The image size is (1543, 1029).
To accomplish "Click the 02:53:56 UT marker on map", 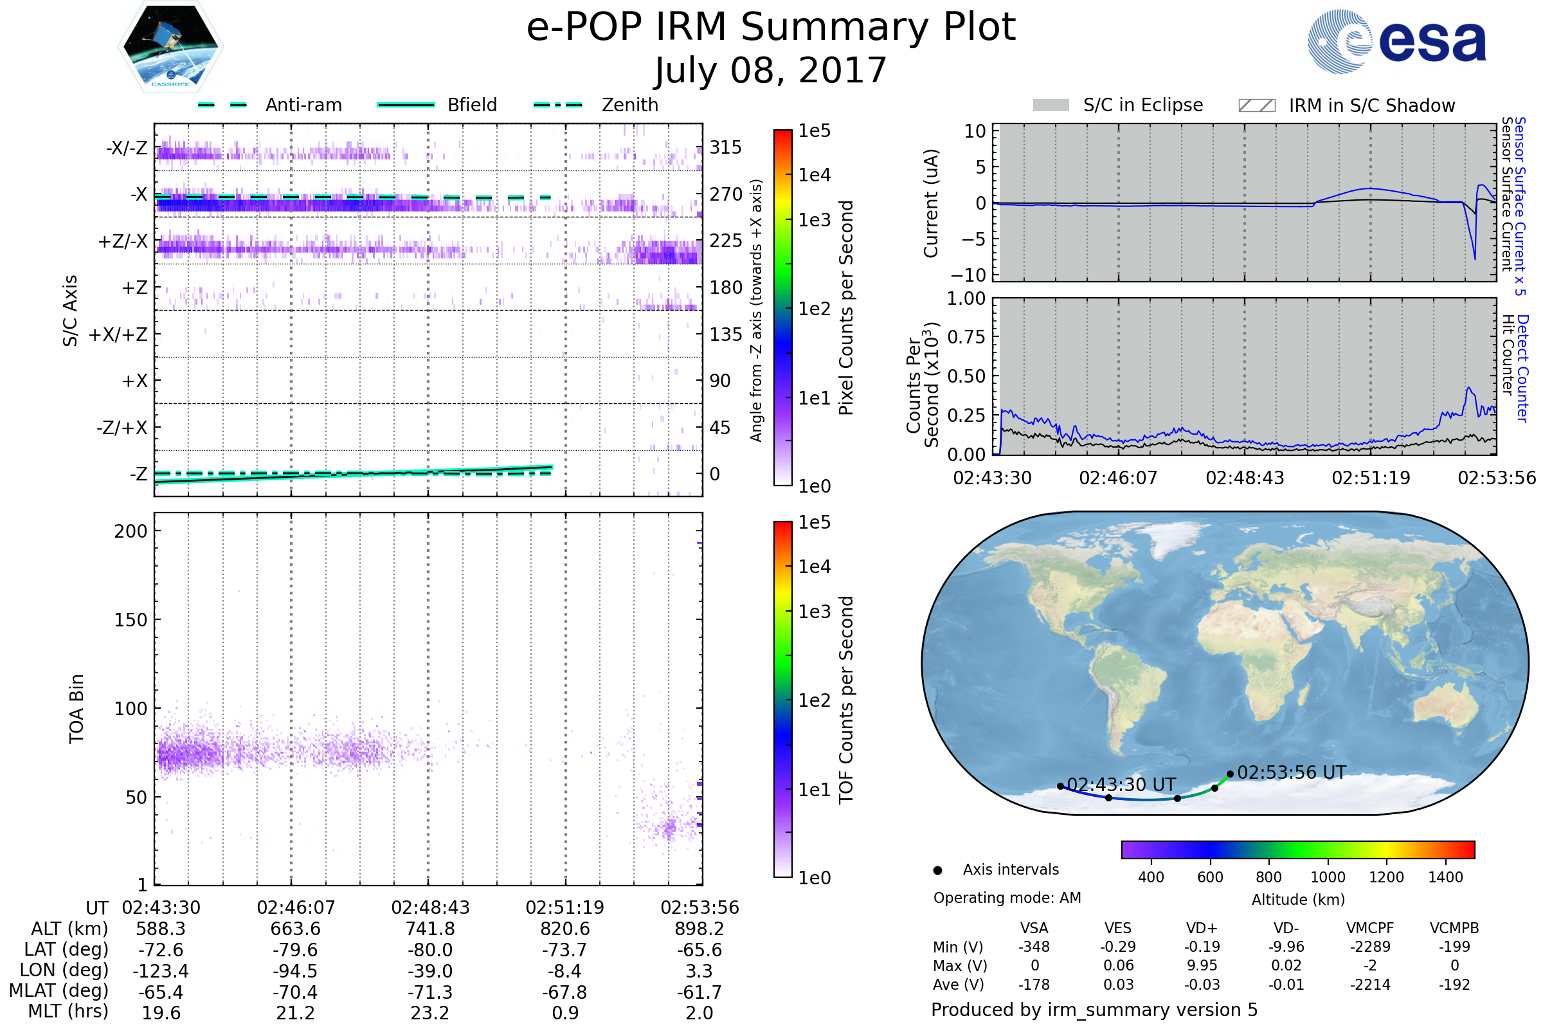I will (1230, 774).
